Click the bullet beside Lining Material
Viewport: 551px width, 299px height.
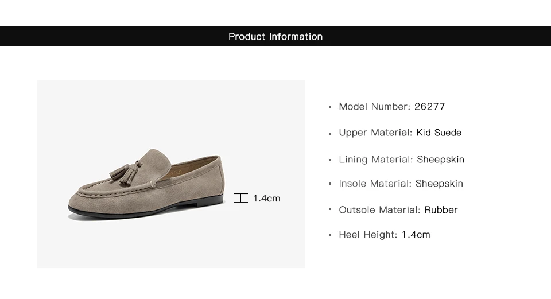(330, 160)
